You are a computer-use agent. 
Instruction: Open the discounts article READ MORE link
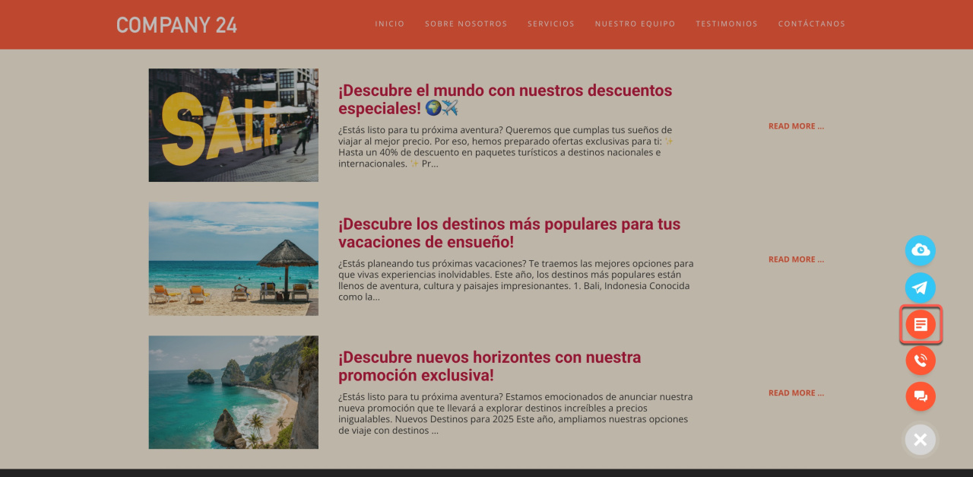pos(796,126)
